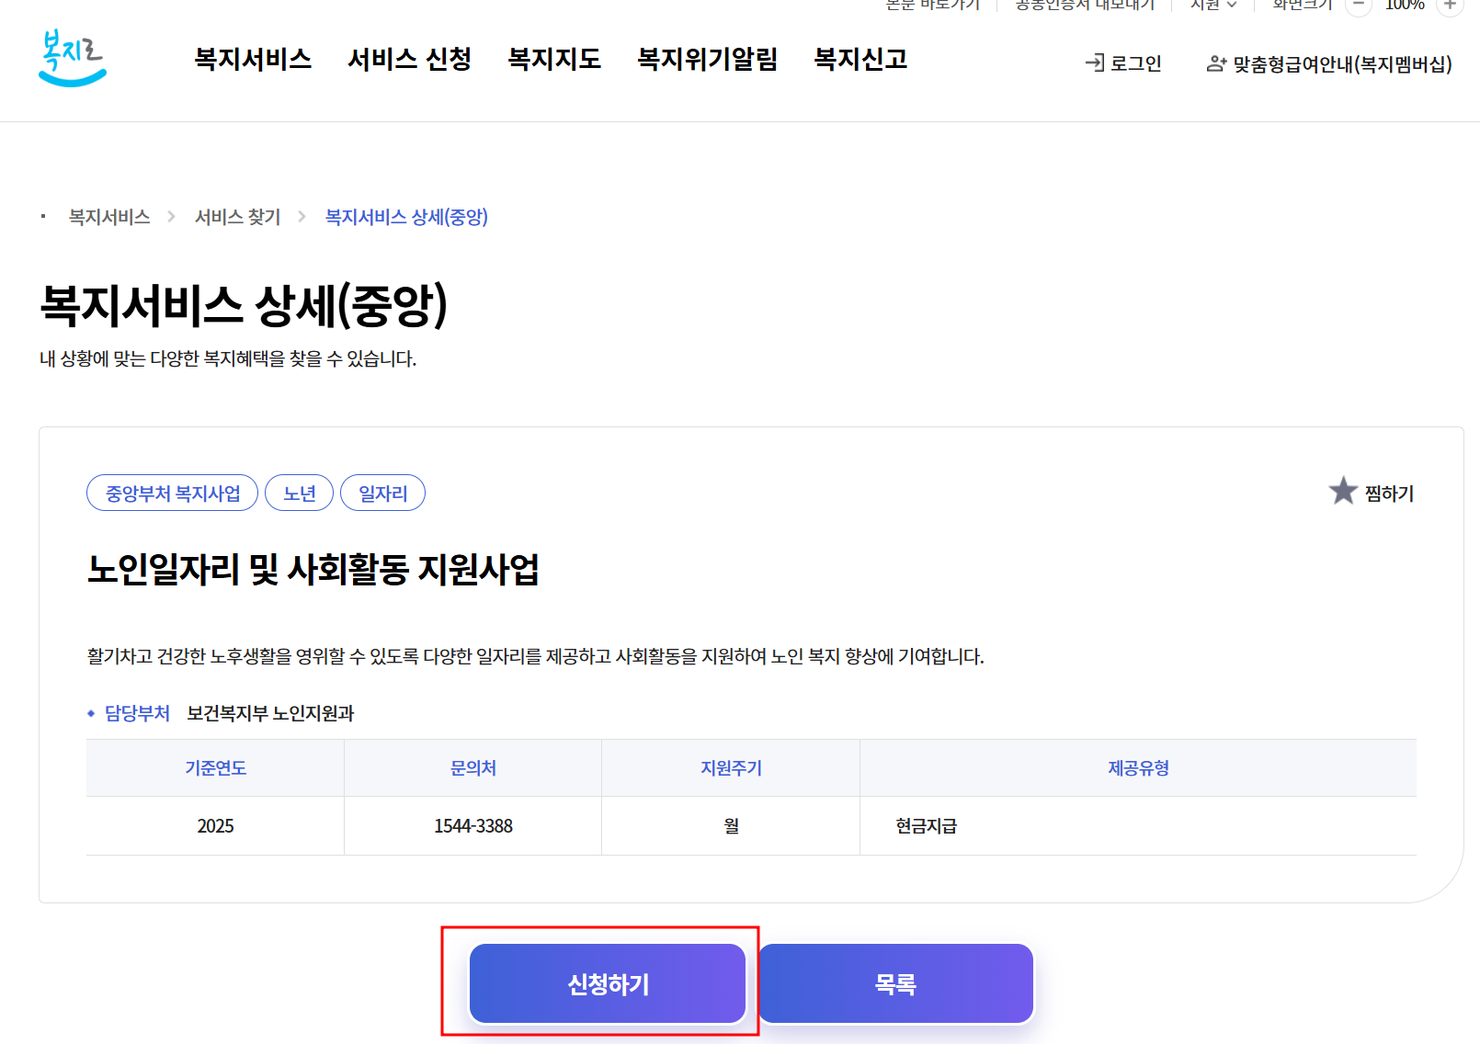
Task: Click the 목록 button
Action: [x=894, y=983]
